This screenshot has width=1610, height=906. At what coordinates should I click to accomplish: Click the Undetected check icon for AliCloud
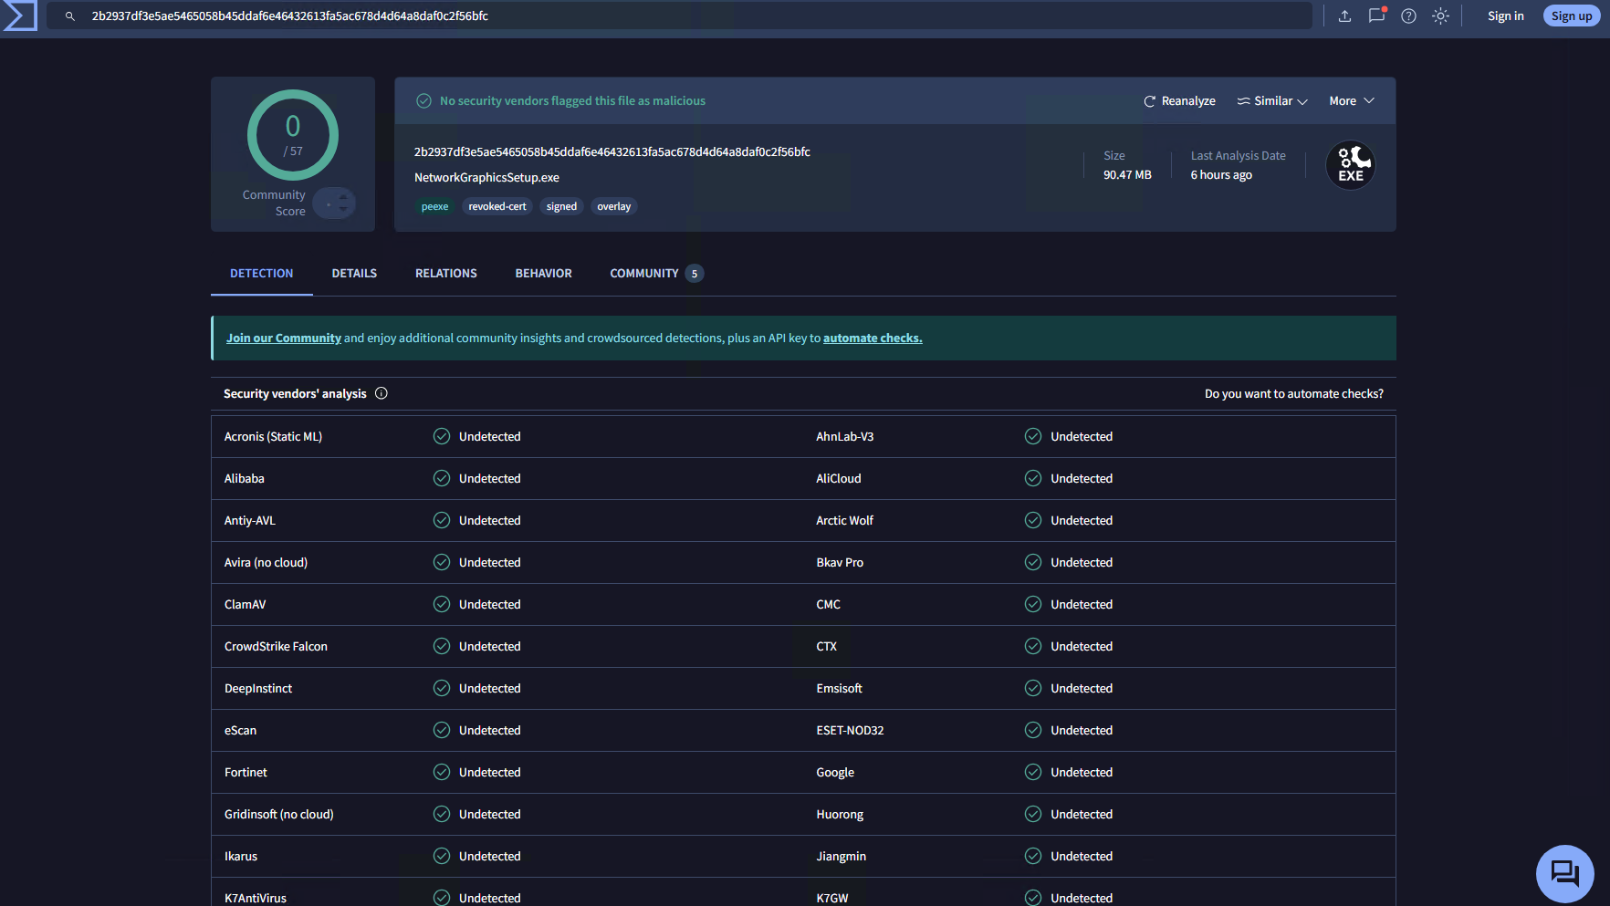pos(1033,478)
